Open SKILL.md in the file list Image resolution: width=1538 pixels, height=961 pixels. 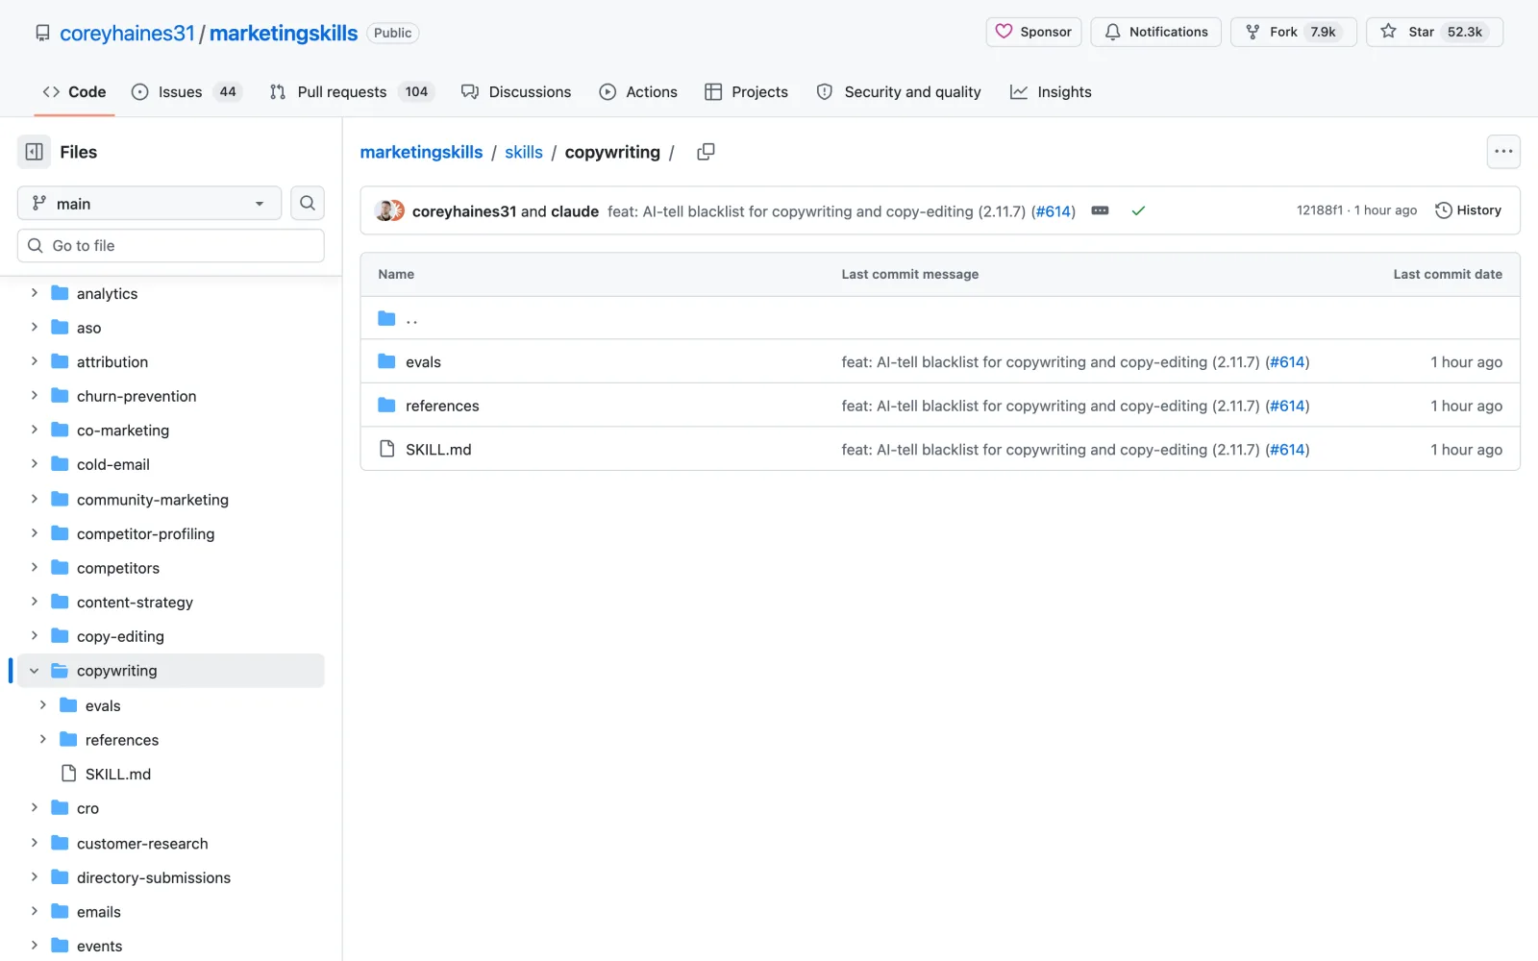pos(438,450)
